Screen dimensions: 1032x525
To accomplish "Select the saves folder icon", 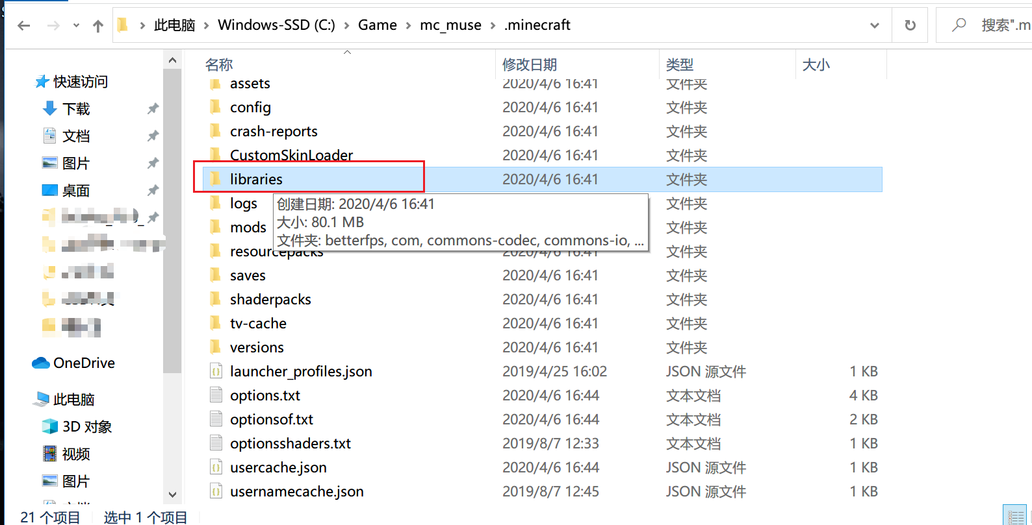I will (x=216, y=275).
